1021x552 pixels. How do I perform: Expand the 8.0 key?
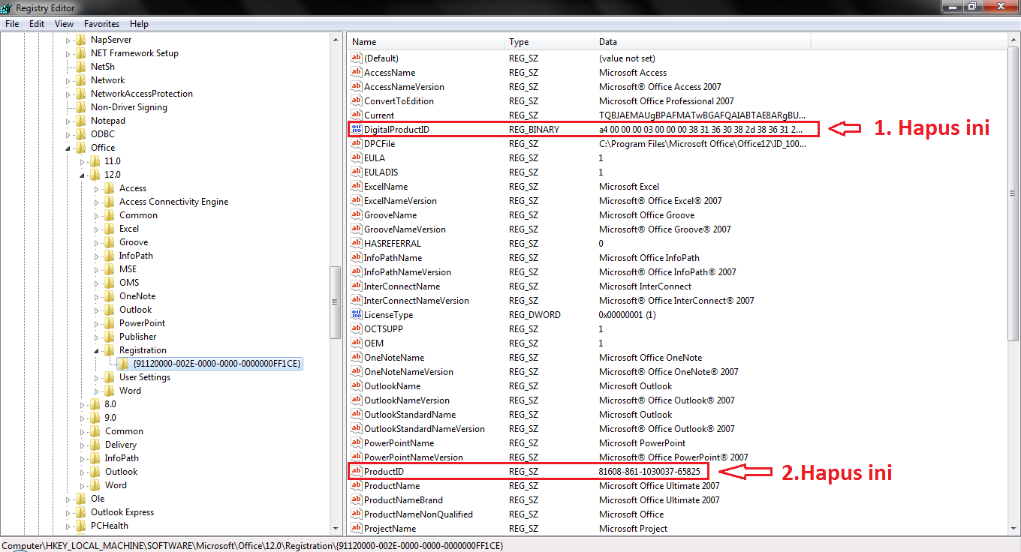point(83,404)
